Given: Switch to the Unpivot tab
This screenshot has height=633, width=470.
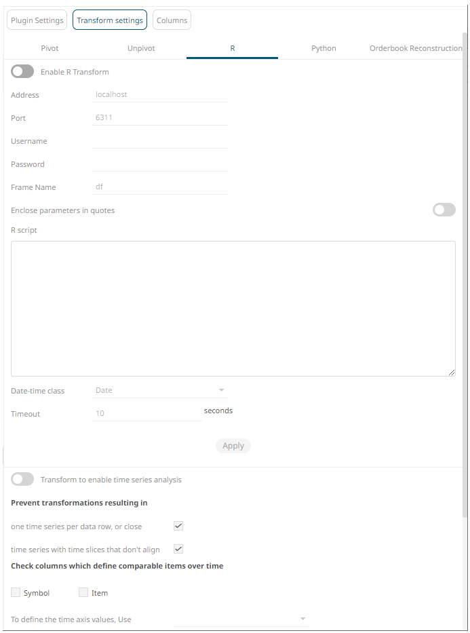Looking at the screenshot, I should click(x=141, y=48).
